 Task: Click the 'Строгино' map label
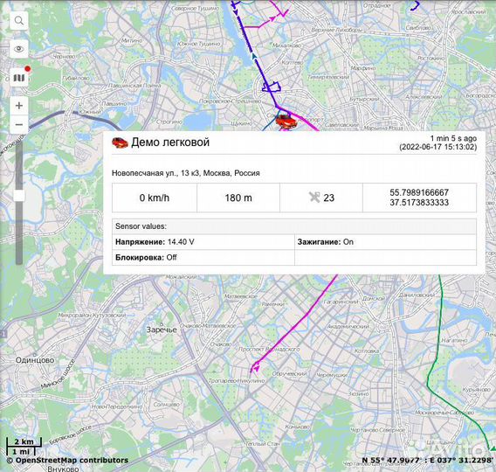click(x=169, y=121)
